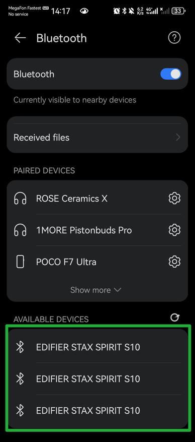Tap the battery indicator in status bar

point(179,11)
